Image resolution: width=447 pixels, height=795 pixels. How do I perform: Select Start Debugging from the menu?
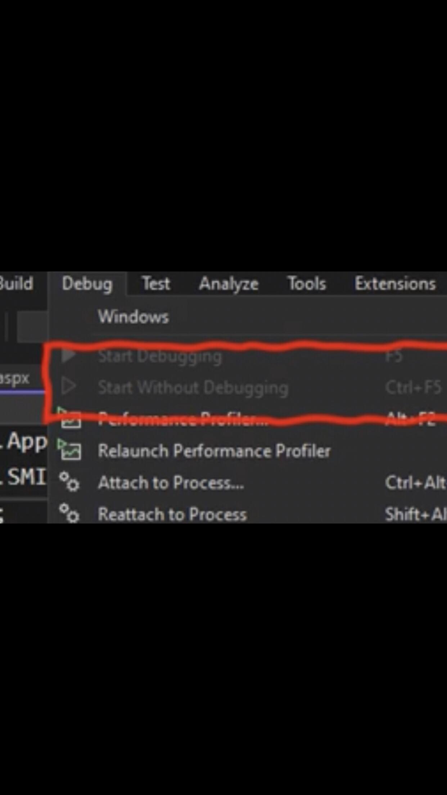(x=160, y=356)
